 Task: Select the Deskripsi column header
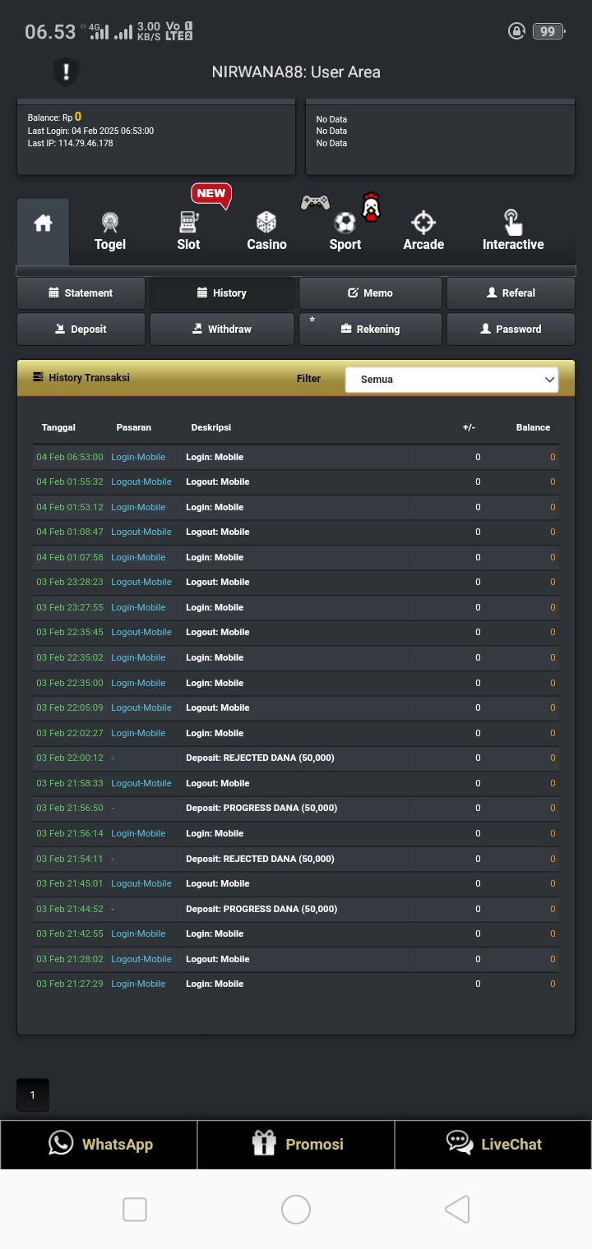coord(211,427)
